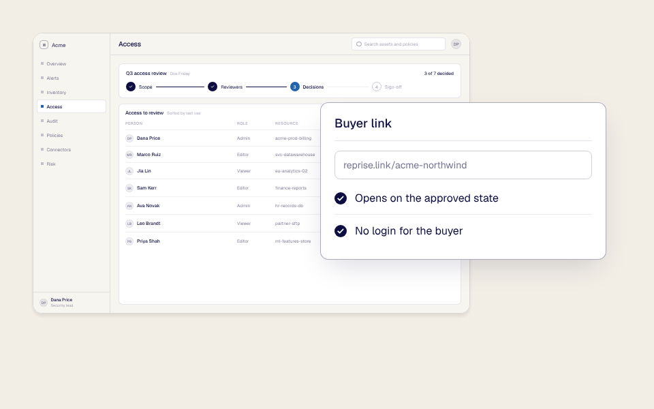Click the partner-sftp resource
This screenshot has height=409, width=654.
click(x=287, y=224)
